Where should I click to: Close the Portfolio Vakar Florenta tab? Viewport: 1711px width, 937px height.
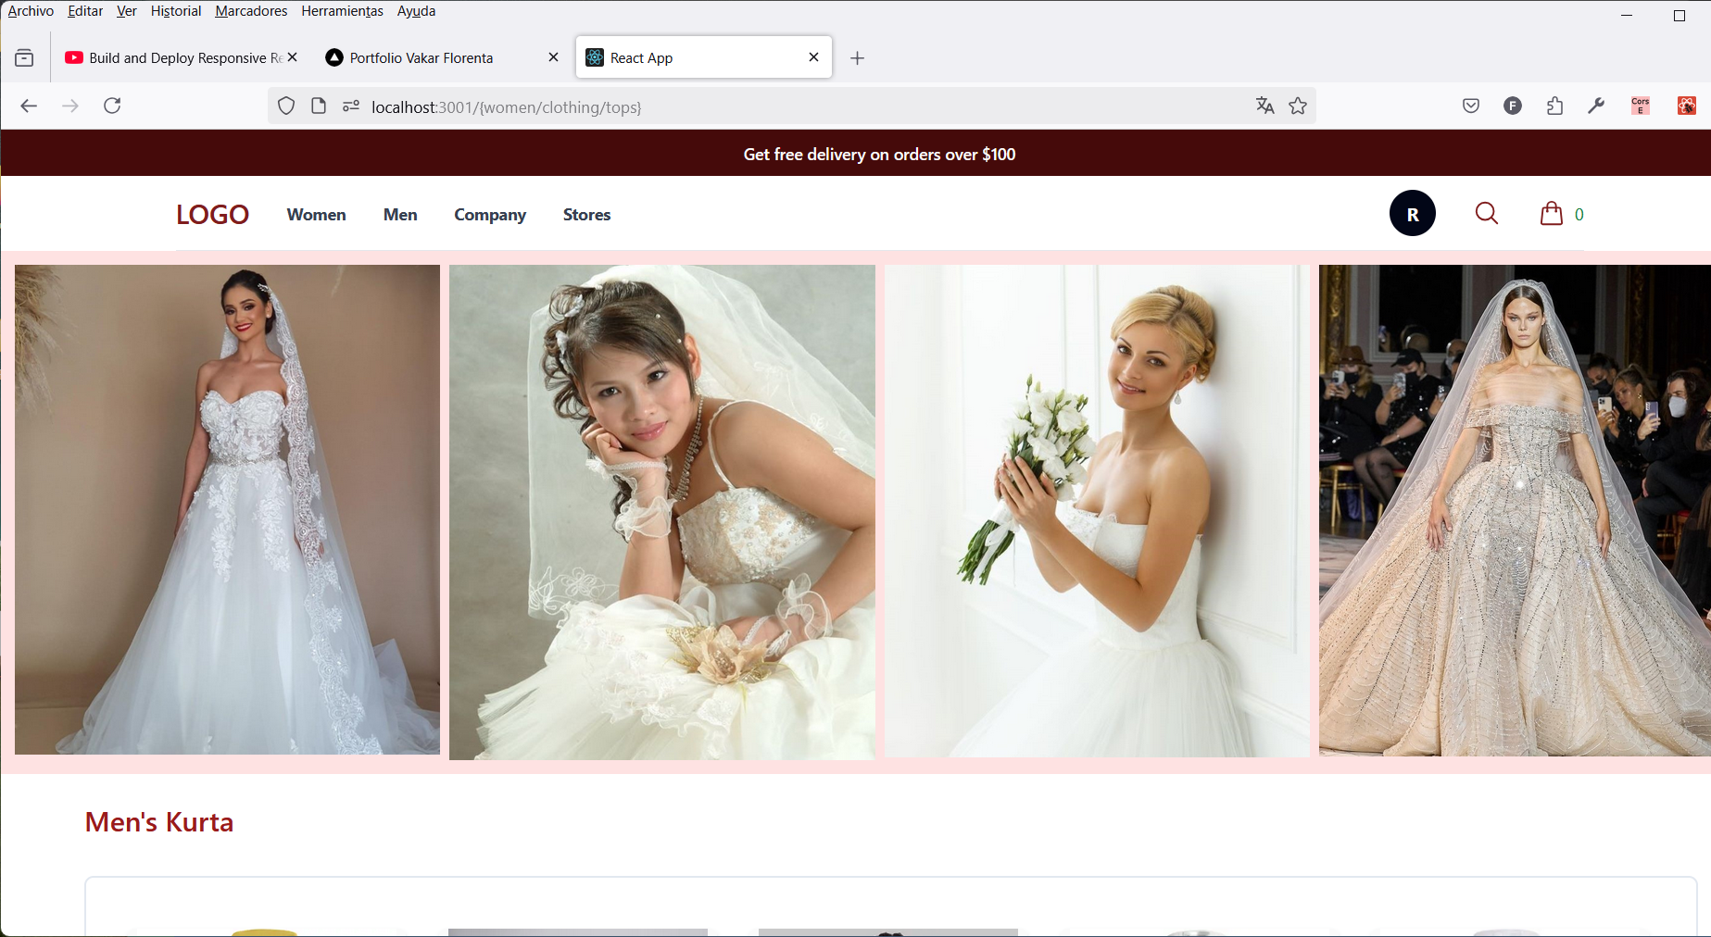553,57
